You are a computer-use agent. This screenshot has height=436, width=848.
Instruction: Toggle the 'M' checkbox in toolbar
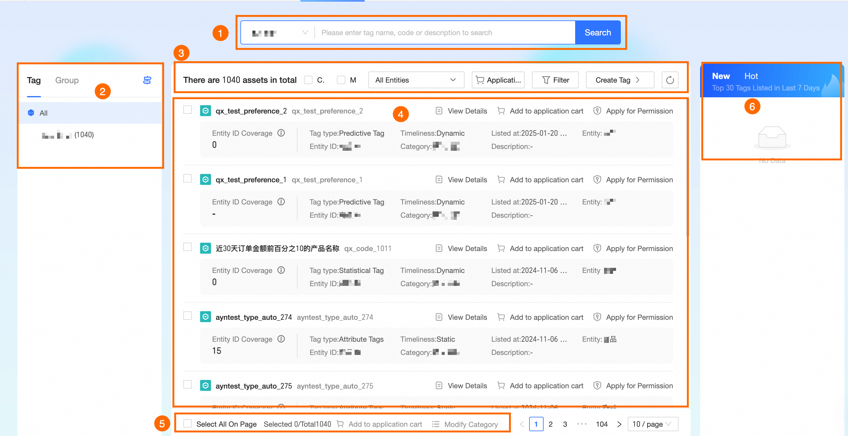(341, 80)
